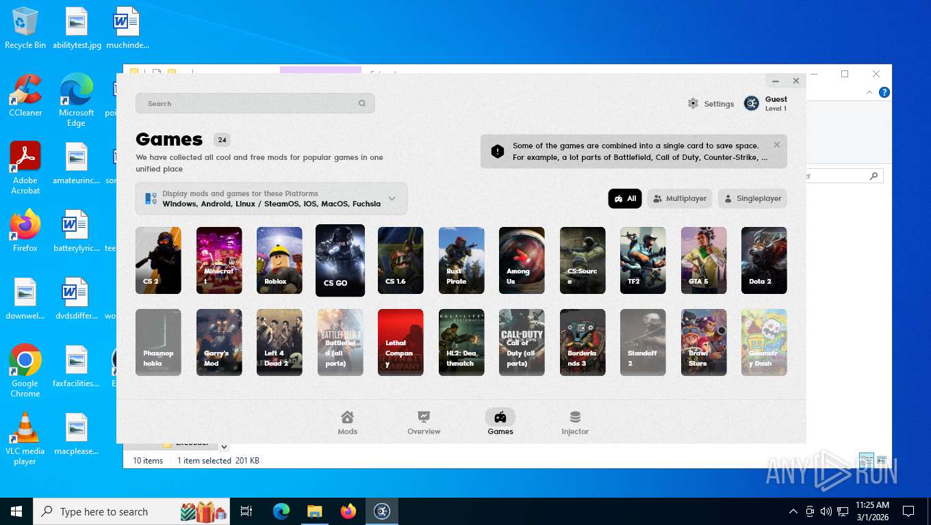Open the Guest profile avatar
The width and height of the screenshot is (931, 525).
[752, 103]
